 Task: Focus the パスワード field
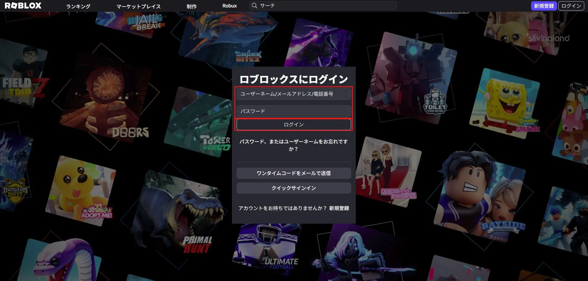(294, 111)
